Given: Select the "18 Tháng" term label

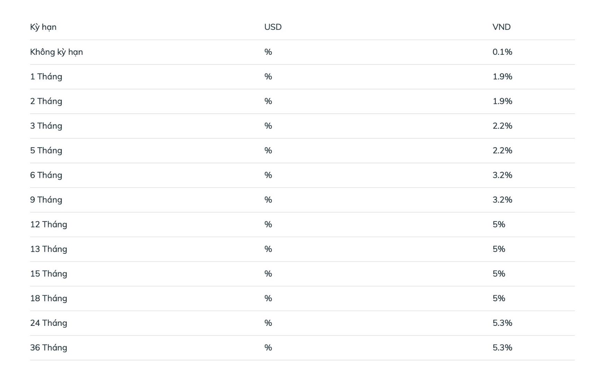Looking at the screenshot, I should tap(49, 298).
